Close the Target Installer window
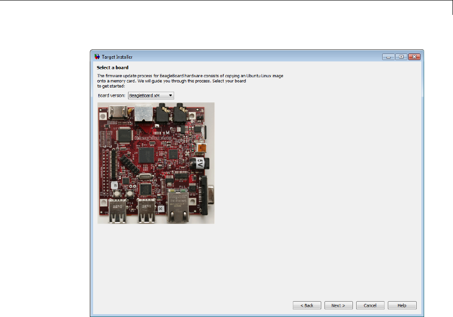Screen dimensions: 453x317 [414, 57]
